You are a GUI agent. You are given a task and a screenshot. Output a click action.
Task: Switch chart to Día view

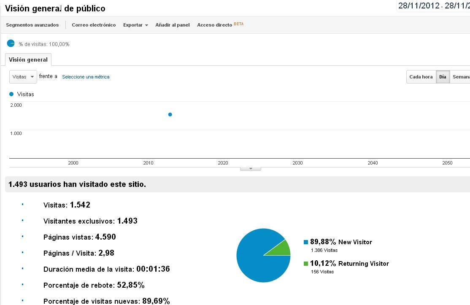[x=443, y=77]
